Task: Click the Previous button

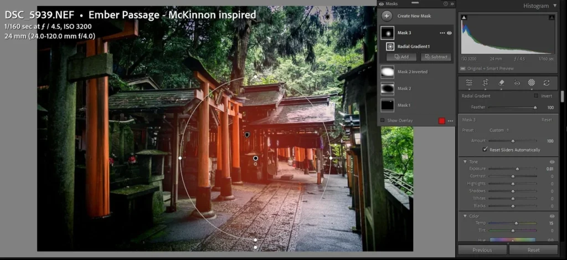Action: point(482,250)
